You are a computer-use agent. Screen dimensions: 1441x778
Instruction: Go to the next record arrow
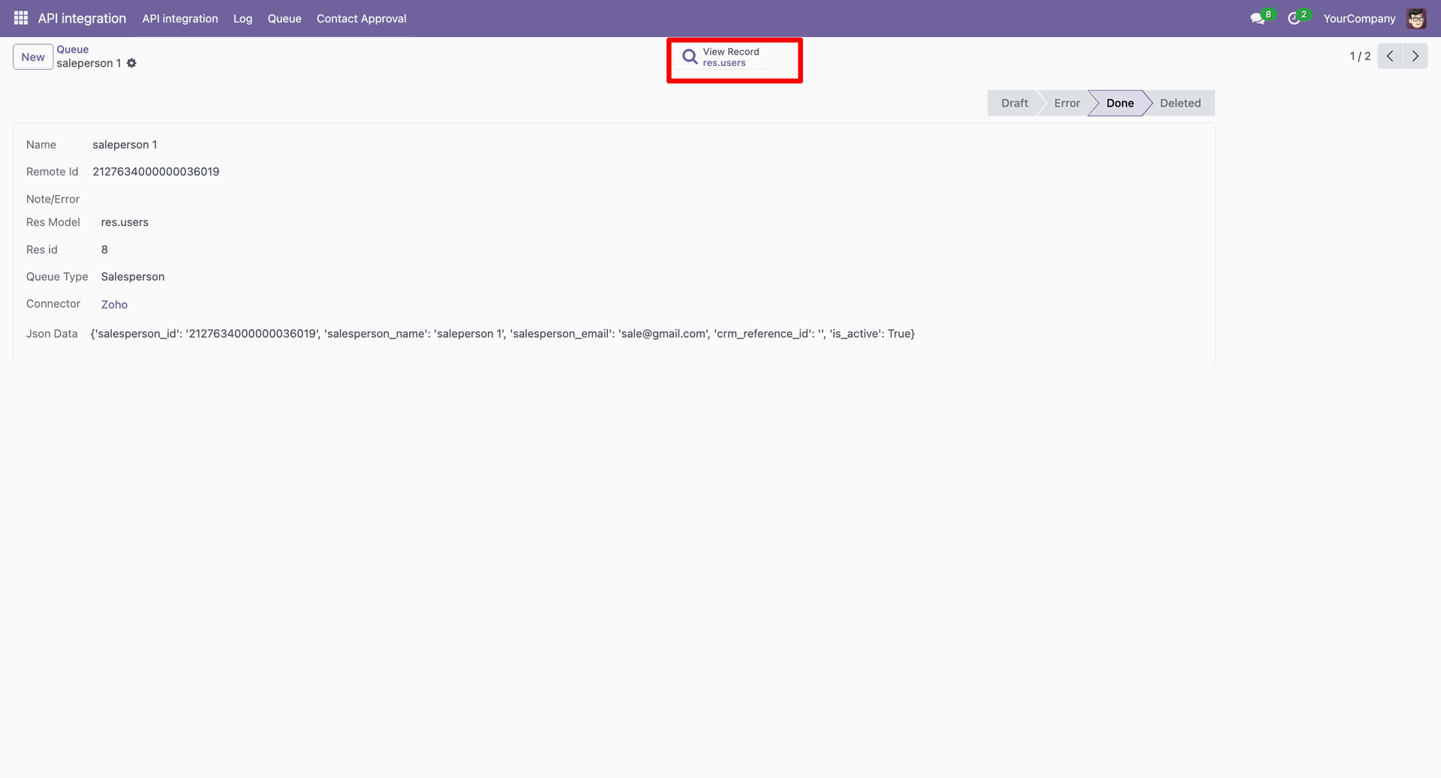(x=1415, y=56)
